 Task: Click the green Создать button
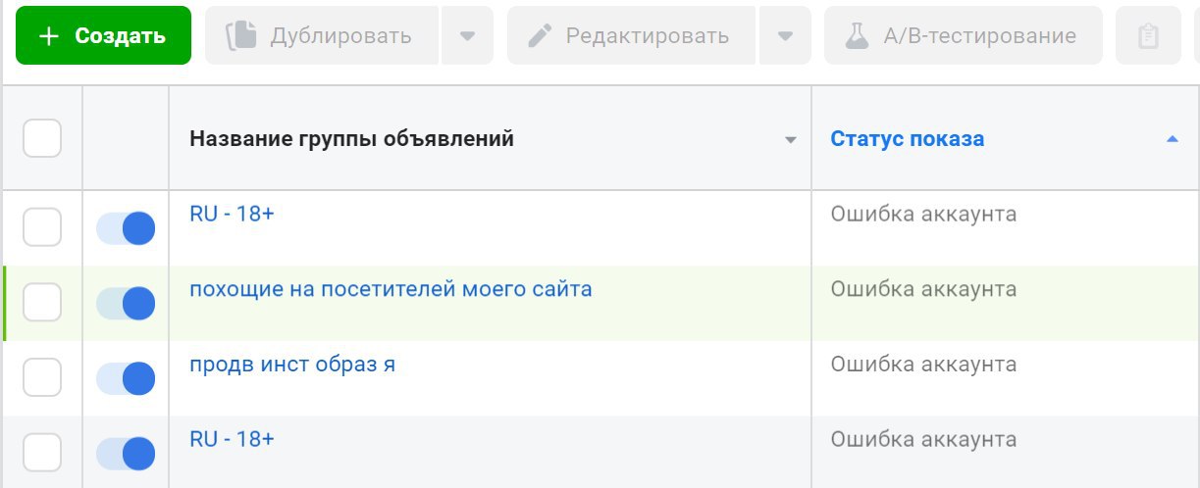[x=103, y=36]
